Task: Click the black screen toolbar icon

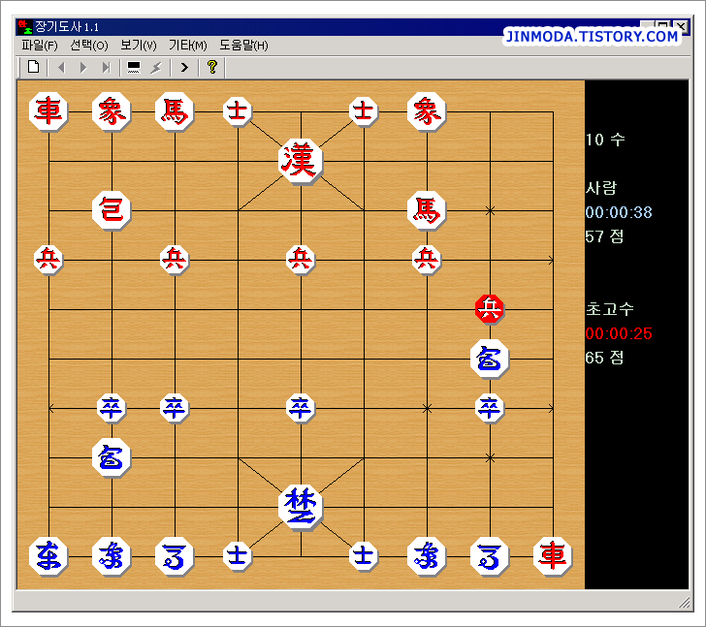Action: pyautogui.click(x=134, y=68)
